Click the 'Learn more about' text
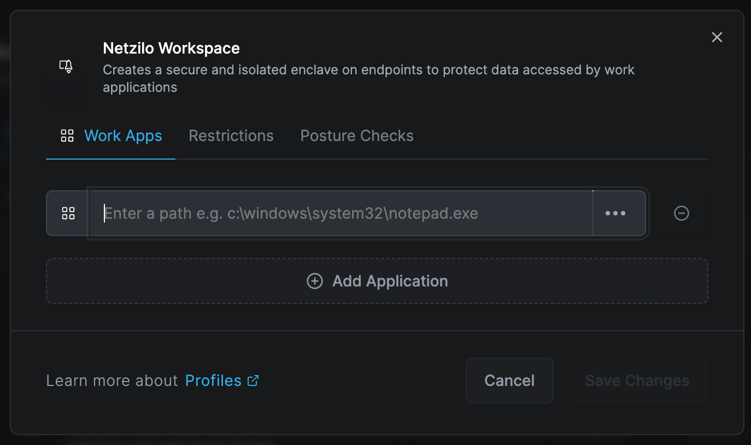Screen dimensions: 751x445 coord(112,380)
